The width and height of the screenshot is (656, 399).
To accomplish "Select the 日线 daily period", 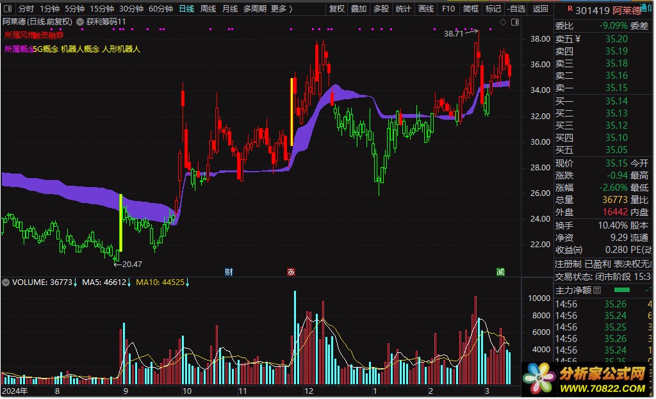I will (186, 9).
